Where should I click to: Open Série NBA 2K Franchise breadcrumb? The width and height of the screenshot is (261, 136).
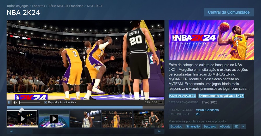tap(66, 6)
